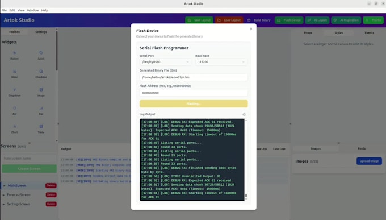This screenshot has height=220, width=386.
Task: Switch to the Fonts tab
Action: pos(362,148)
